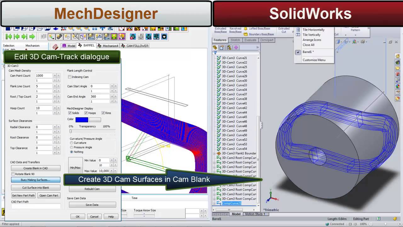Toggle the Barrel1 window checkmark
The image size is (403, 227).
pos(298,52)
